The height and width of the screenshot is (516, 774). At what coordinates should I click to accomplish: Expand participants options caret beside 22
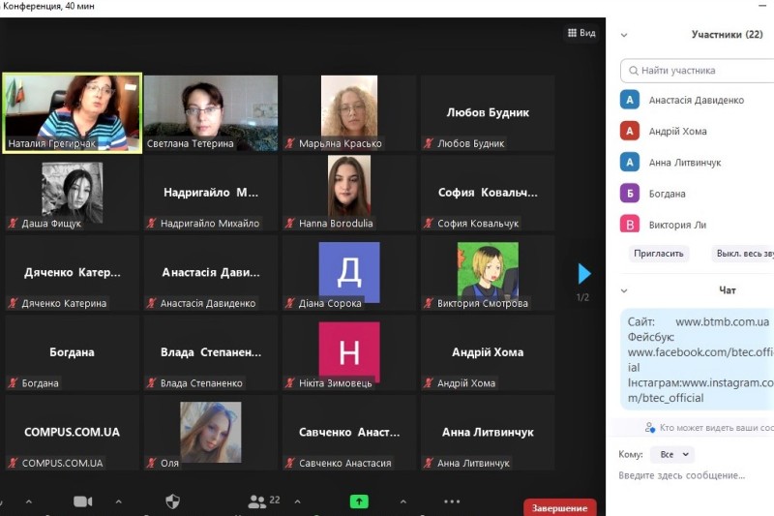tap(297, 501)
